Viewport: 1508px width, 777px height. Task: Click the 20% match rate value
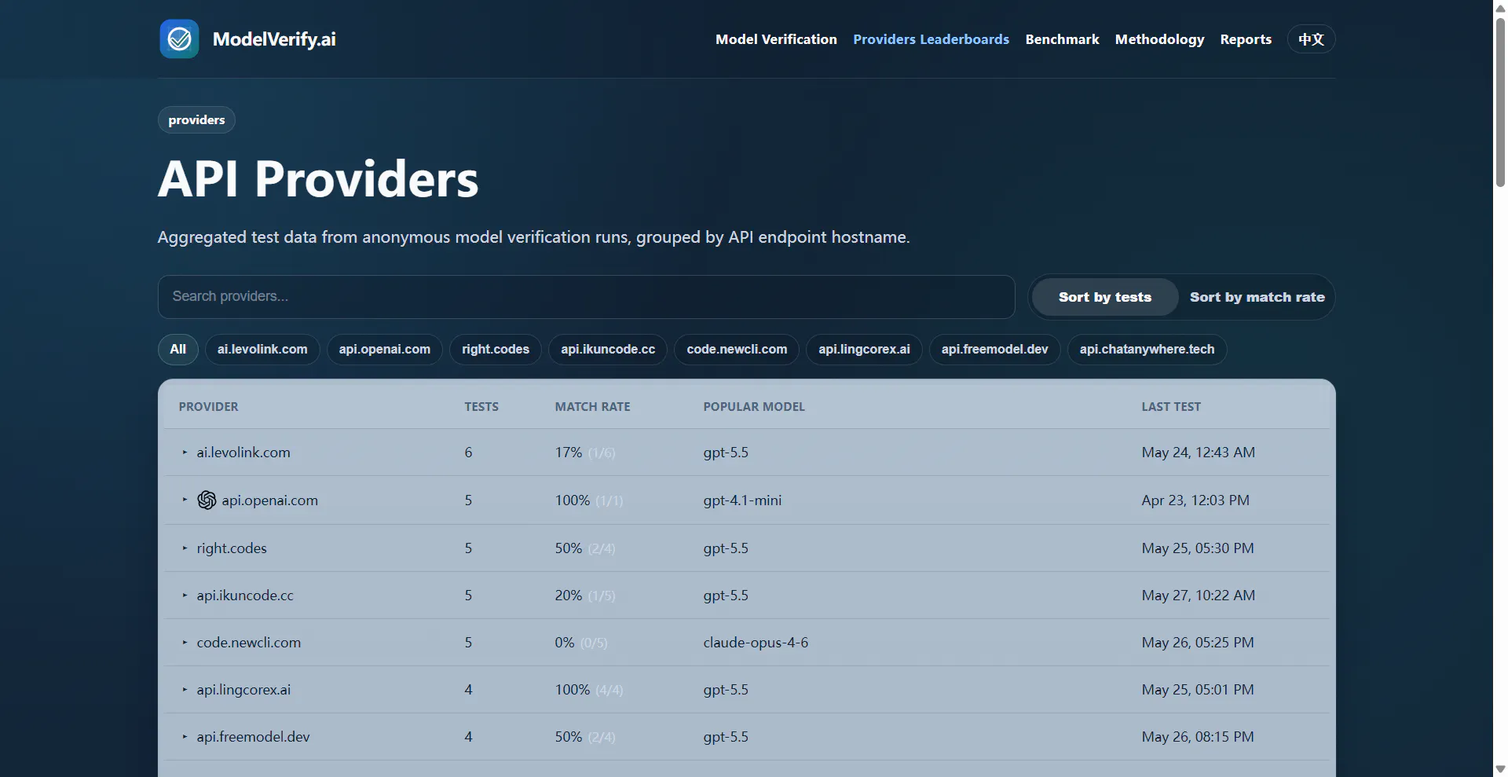569,596
